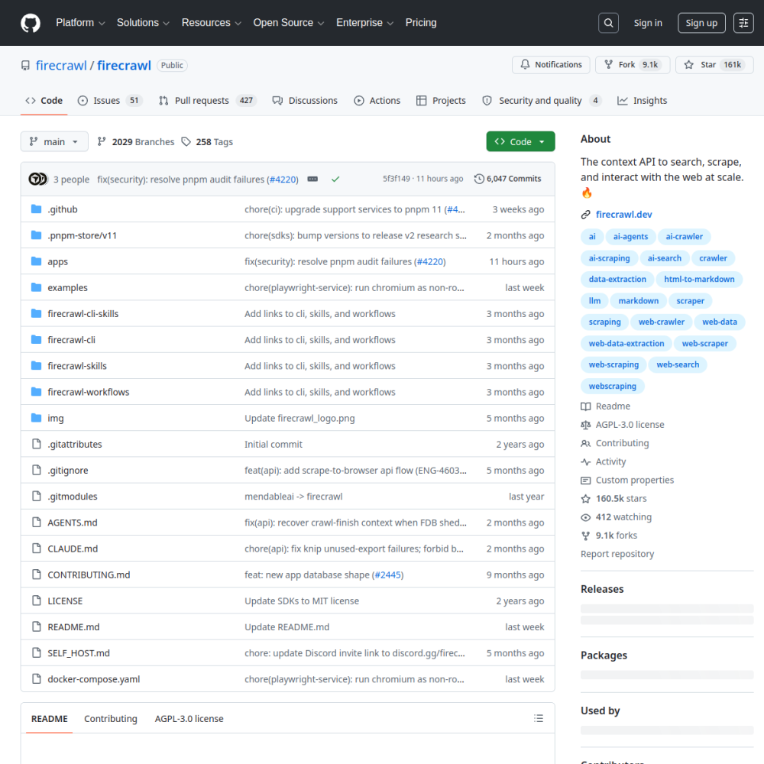This screenshot has width=764, height=764.
Task: Select the AGPL-3.0 license tab in README panel
Action: pyautogui.click(x=189, y=718)
